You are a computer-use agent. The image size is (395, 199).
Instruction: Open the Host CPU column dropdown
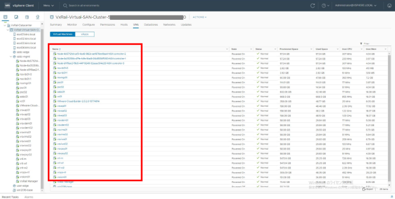point(362,49)
